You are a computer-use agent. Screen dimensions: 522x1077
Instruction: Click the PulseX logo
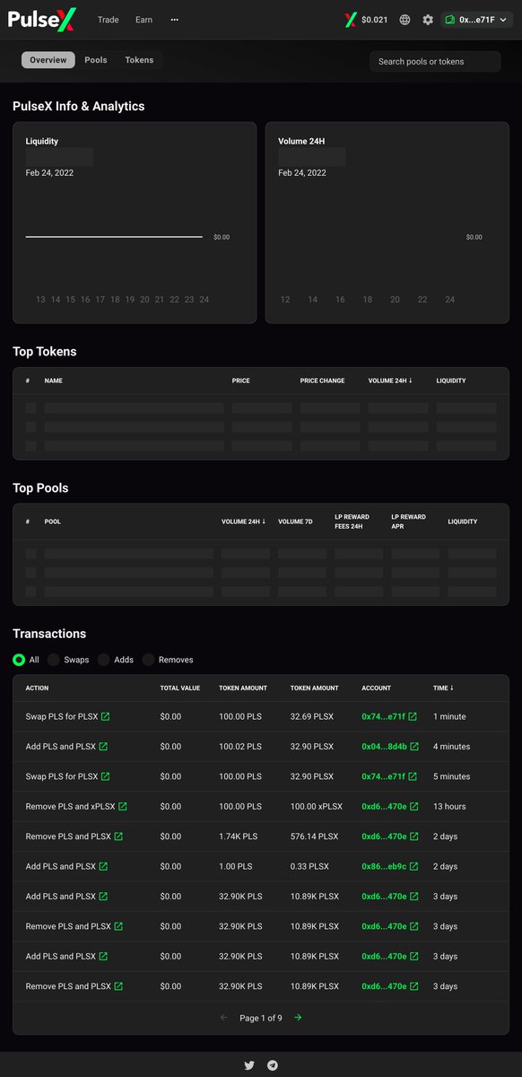pyautogui.click(x=42, y=19)
